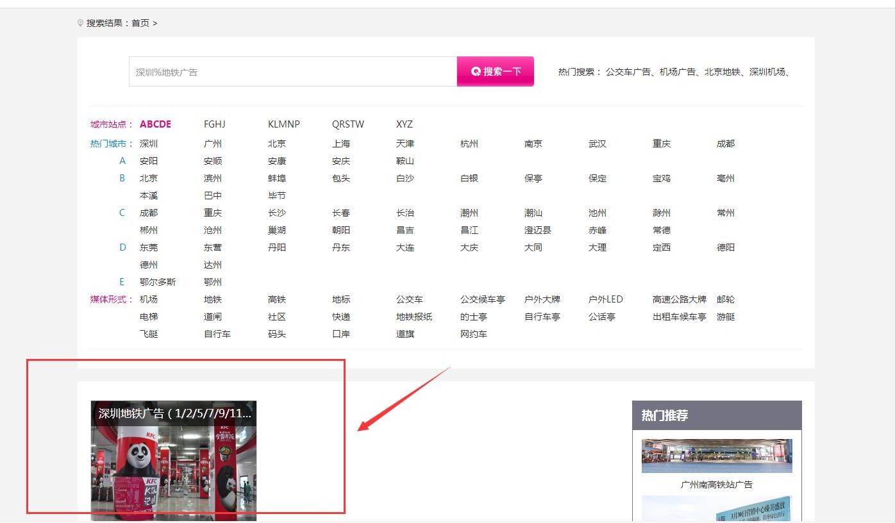Choose city 鄂尔多斯 under letter E
Viewport: 895px width, 523px height.
[158, 282]
